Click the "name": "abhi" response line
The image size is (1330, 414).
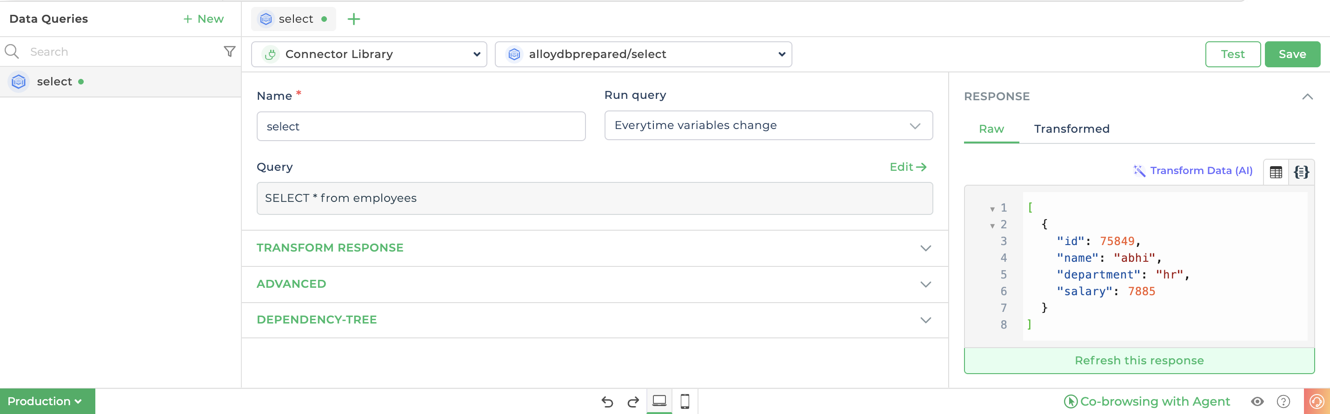pos(1109,258)
